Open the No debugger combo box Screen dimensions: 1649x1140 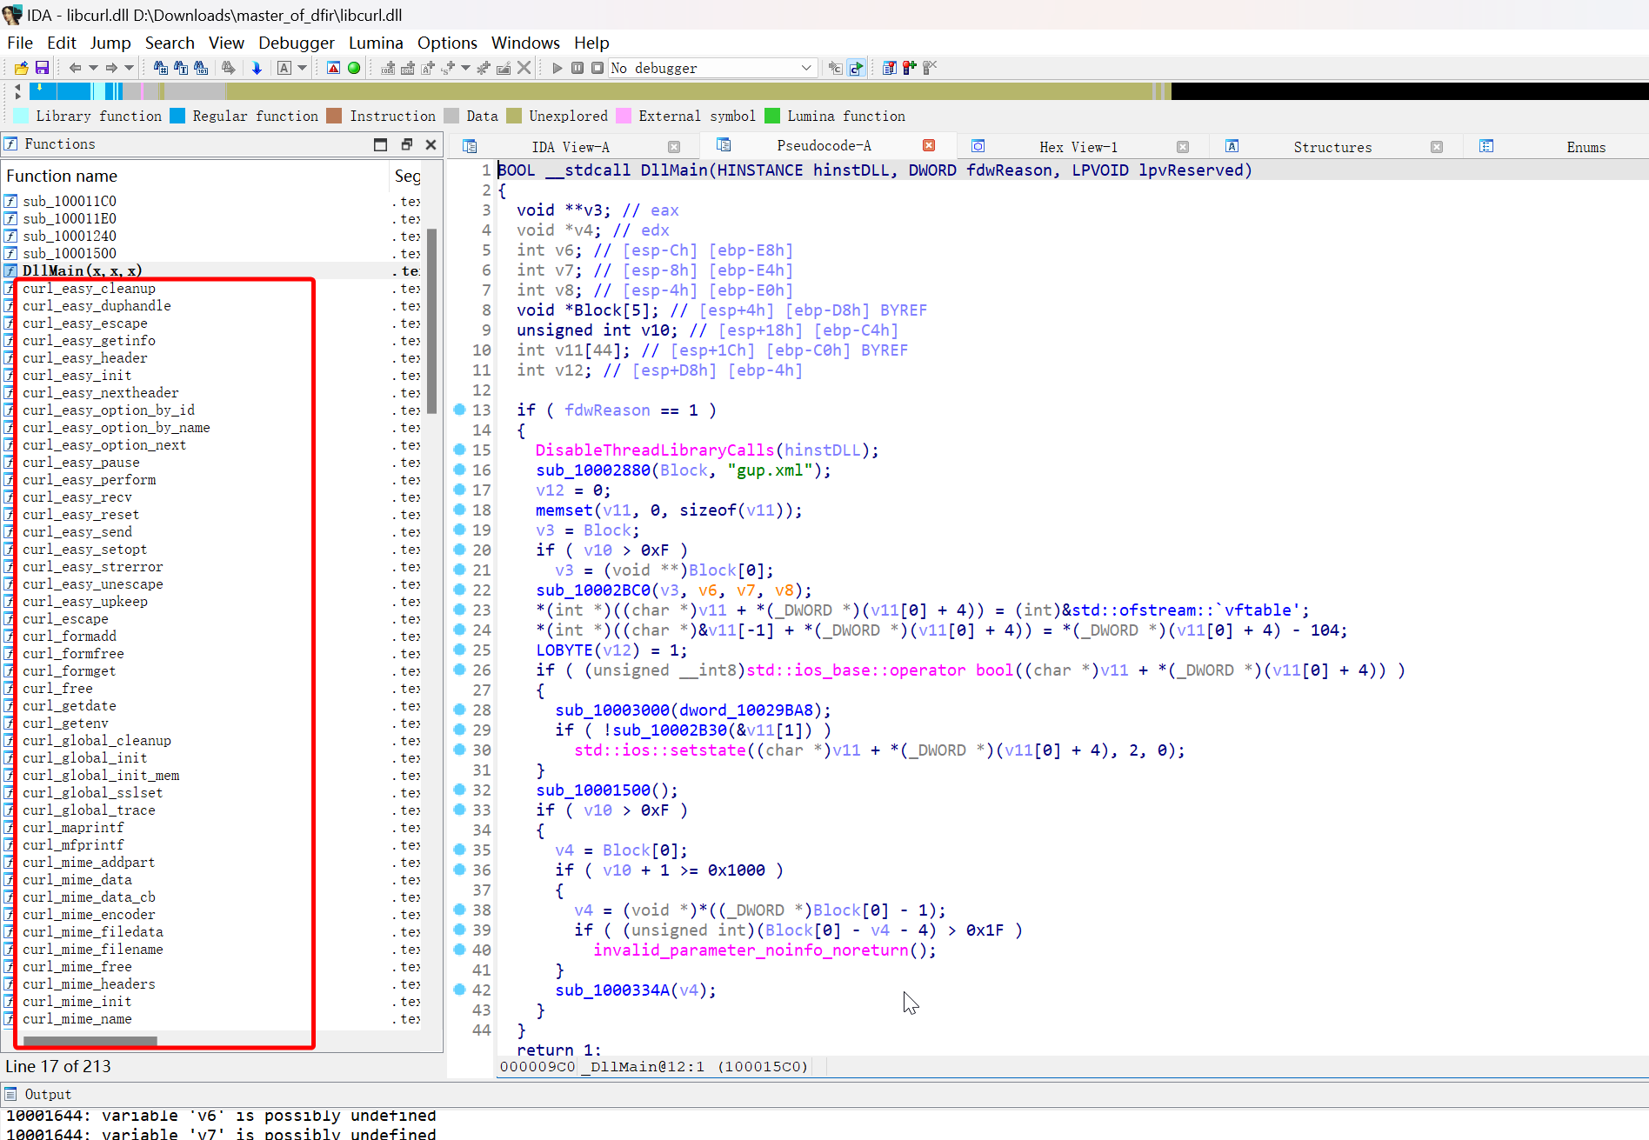coord(712,68)
